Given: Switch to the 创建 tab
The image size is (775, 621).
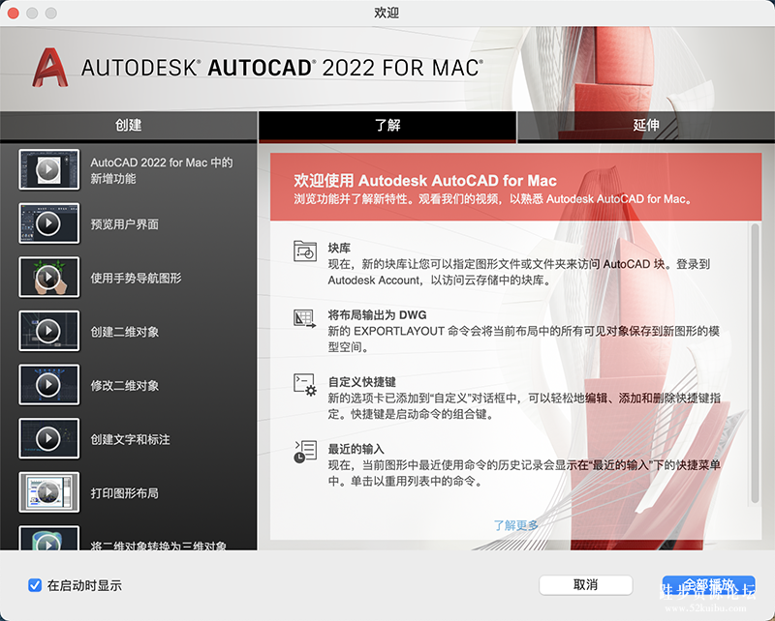Looking at the screenshot, I should click(x=129, y=126).
